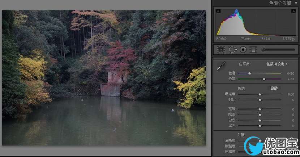The width and height of the screenshot is (300, 157).
Task: Click the histogram graph area
Action: [x=255, y=23]
